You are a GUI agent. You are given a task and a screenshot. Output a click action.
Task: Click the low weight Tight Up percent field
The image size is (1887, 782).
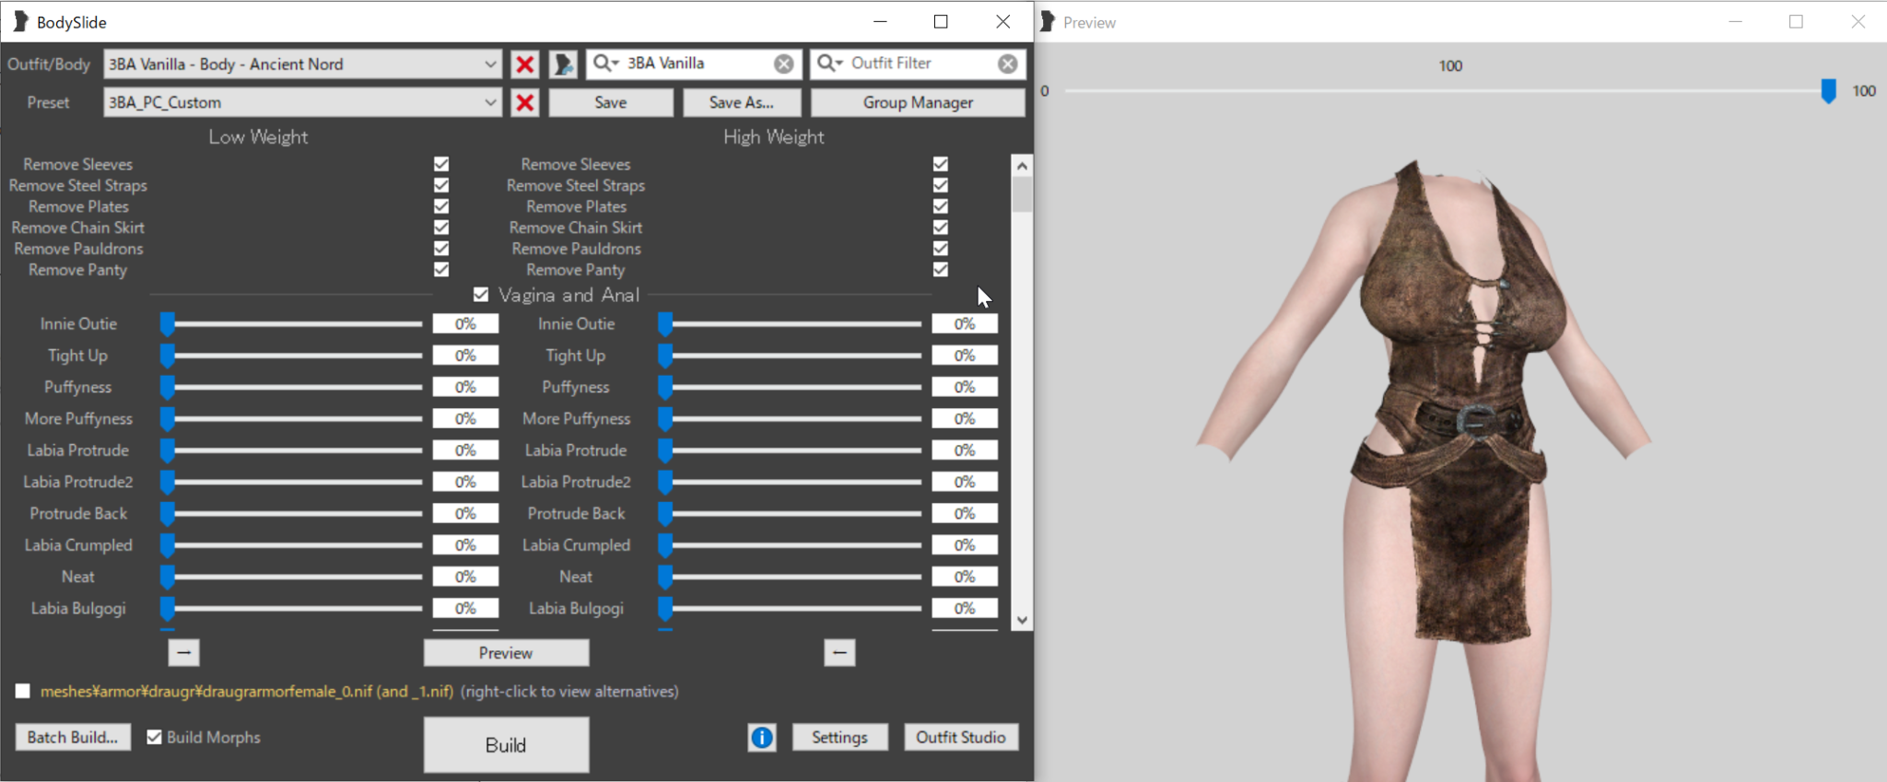[465, 356]
